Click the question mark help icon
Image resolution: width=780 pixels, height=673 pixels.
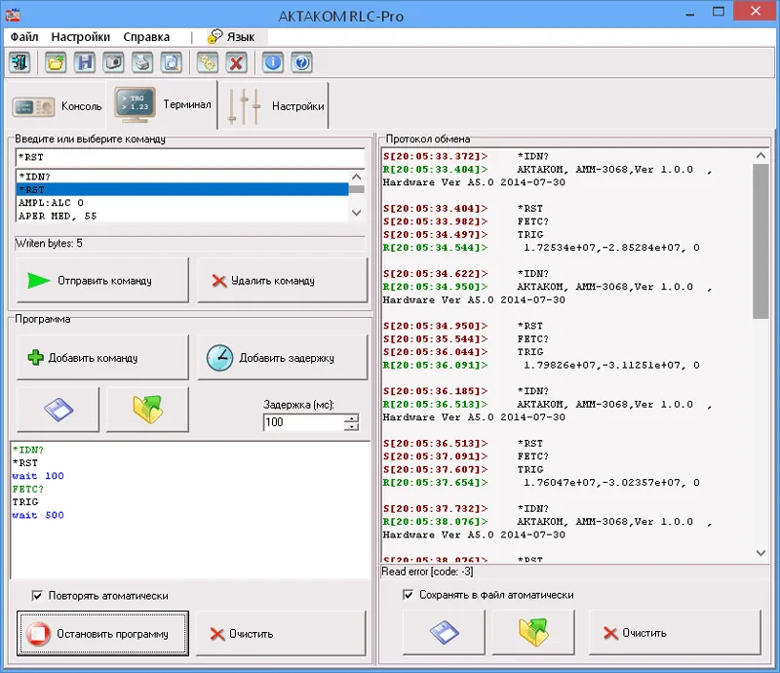(x=302, y=63)
